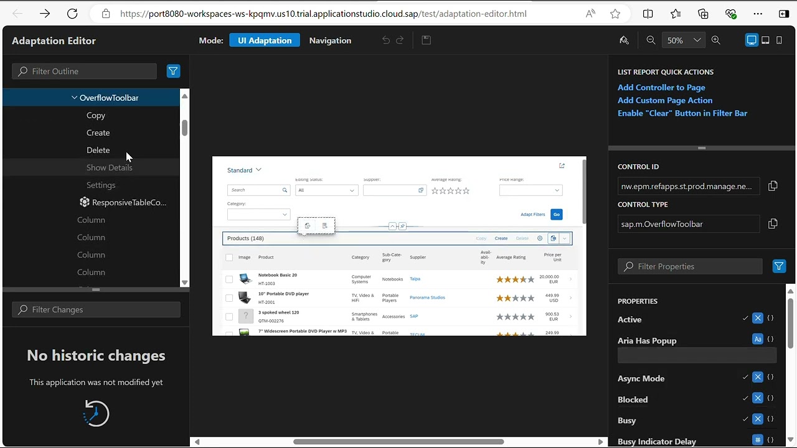The width and height of the screenshot is (797, 448).
Task: Click the redo arrow in editor toolbar
Action: point(400,40)
